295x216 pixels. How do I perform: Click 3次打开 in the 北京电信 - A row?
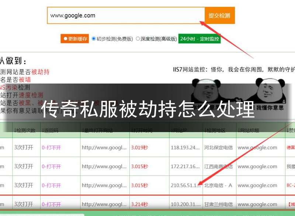pyautogui.click(x=24, y=185)
